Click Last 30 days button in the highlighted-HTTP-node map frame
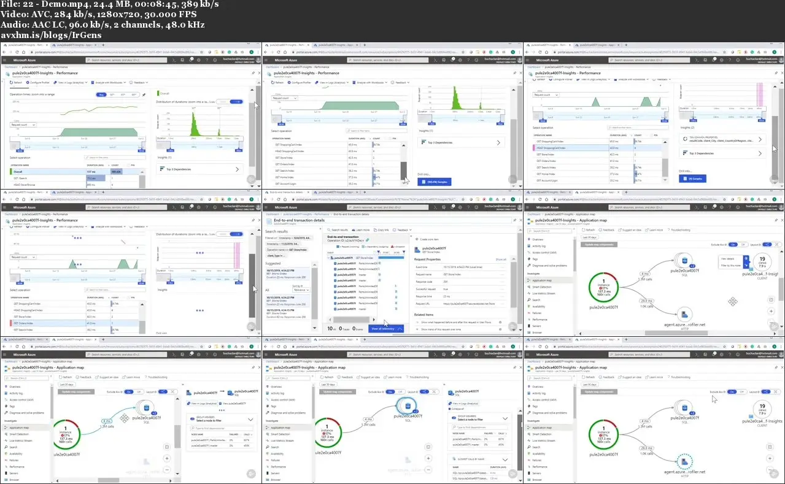Image resolution: width=785 pixels, height=484 pixels. [x=590, y=384]
